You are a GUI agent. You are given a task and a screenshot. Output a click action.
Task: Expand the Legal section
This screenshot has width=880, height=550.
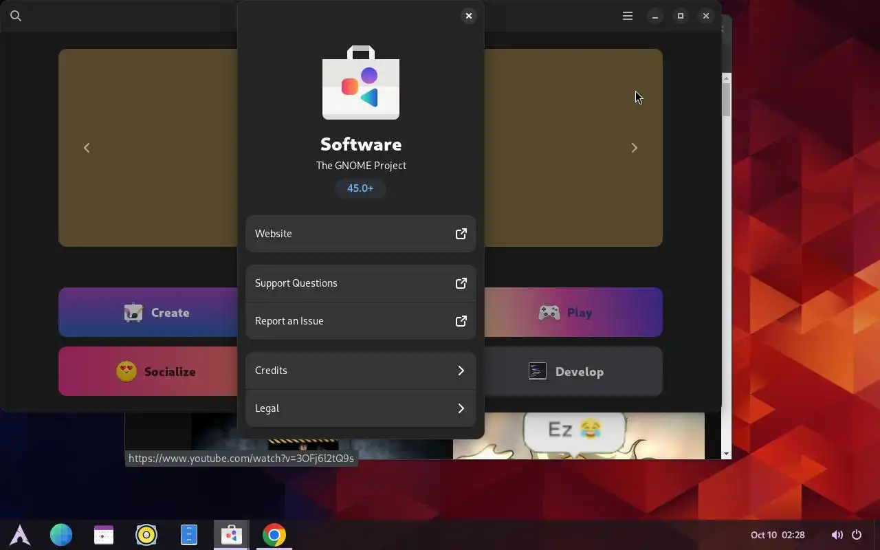361,408
